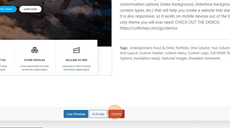Image resolution: width=230 pixels, height=128 pixels.
Task: Click Lorem ipsum text under Nullam Eu Sem
Action: [76, 68]
